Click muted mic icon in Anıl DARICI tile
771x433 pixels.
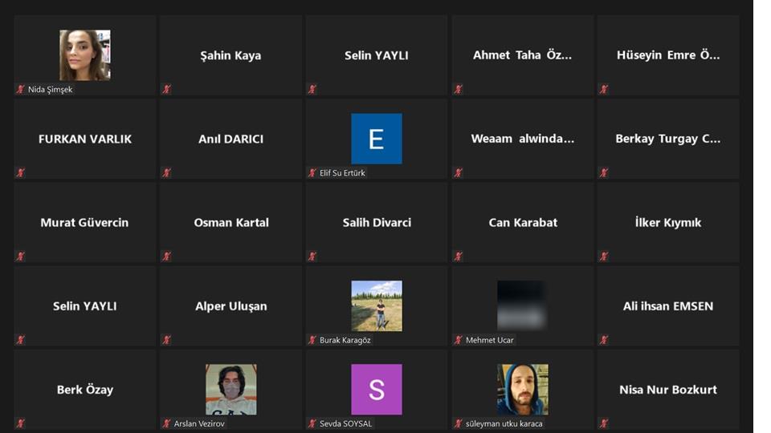click(x=167, y=173)
